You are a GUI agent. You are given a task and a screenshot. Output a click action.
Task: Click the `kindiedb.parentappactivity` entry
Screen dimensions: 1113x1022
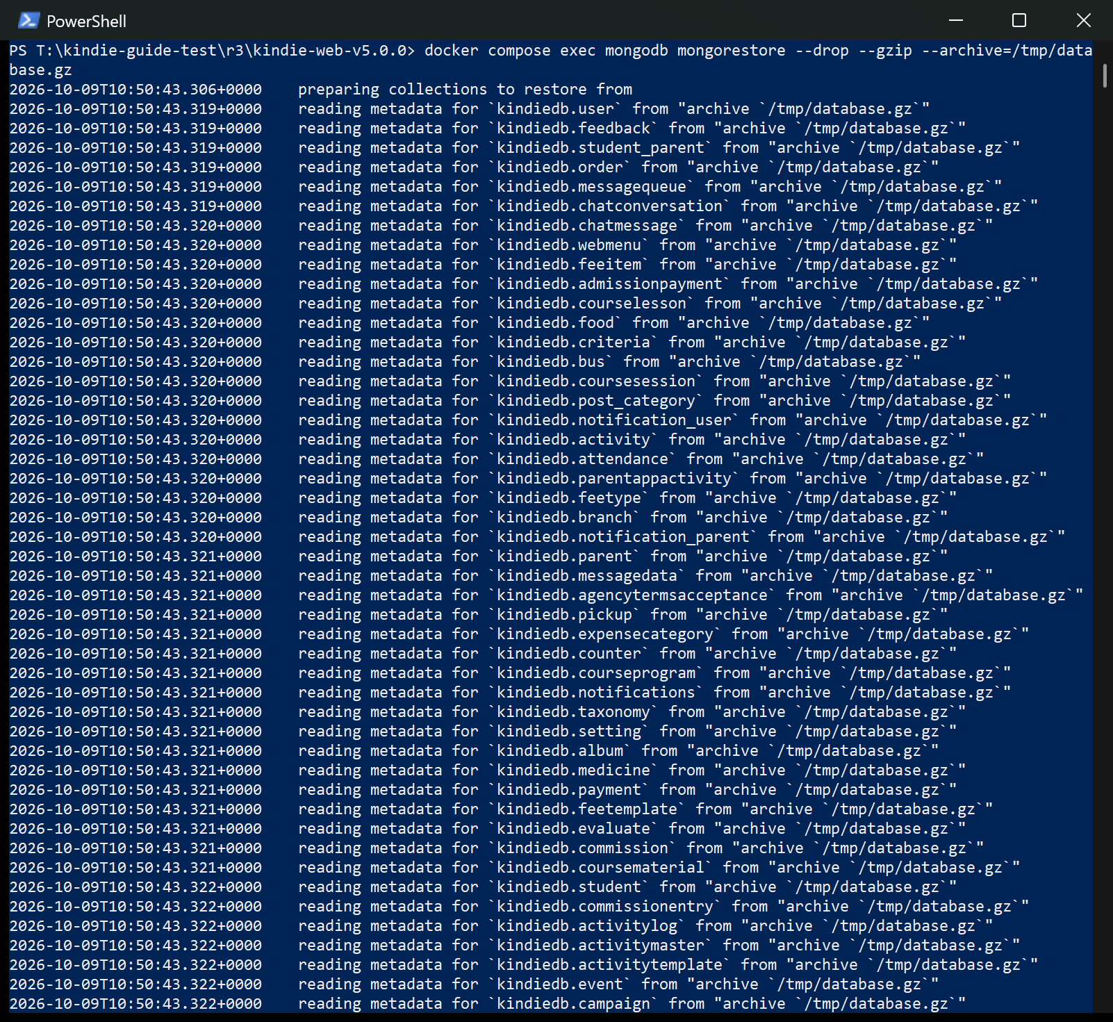pos(614,479)
